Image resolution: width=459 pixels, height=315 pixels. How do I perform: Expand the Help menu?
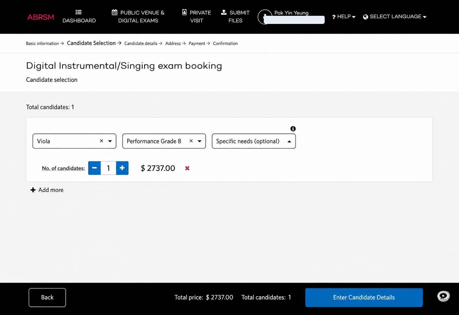pos(344,17)
